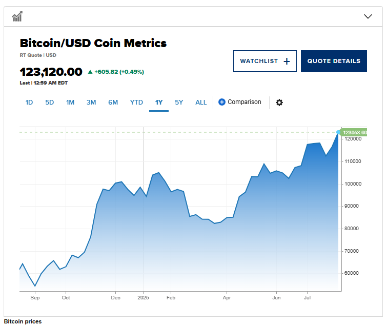Click the plus icon on Watchlist button
Image resolution: width=387 pixels, height=326 pixels.
point(287,61)
